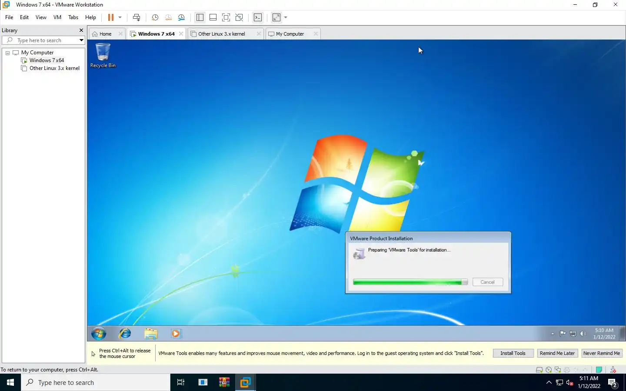Cancel the VMware Product Installation dialog
This screenshot has height=391, width=626.
[487, 282]
